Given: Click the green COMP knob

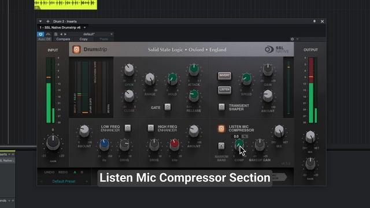Looking at the screenshot, I should coord(239,144).
